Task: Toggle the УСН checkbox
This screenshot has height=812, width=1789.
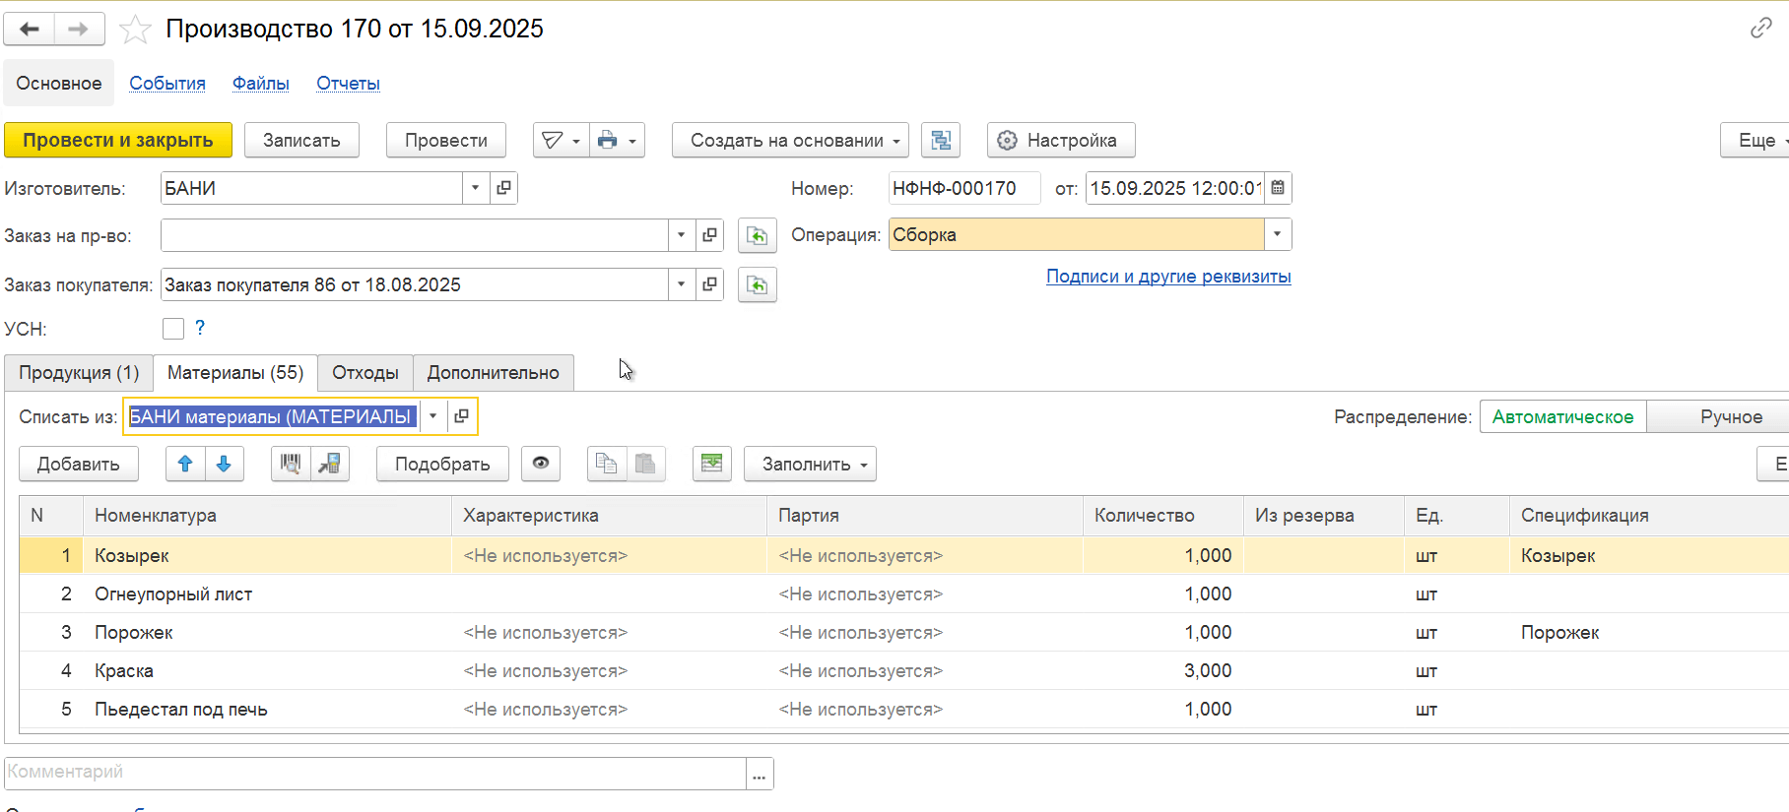Action: [x=173, y=329]
